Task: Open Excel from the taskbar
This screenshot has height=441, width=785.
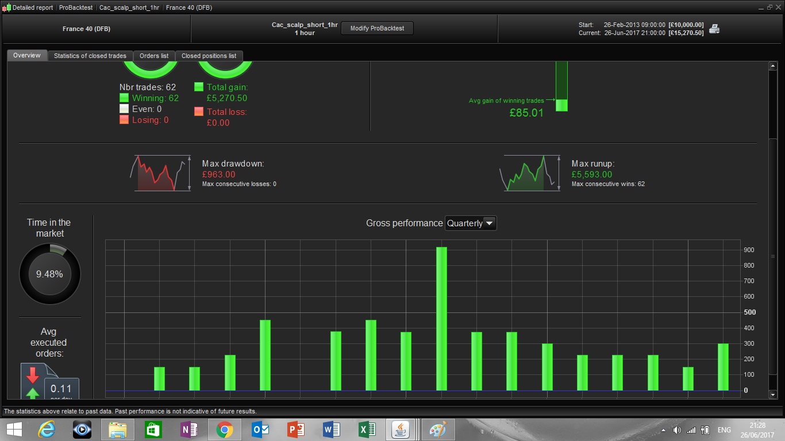Action: (367, 430)
